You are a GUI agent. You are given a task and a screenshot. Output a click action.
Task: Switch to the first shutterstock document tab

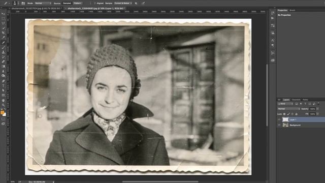pos(36,9)
